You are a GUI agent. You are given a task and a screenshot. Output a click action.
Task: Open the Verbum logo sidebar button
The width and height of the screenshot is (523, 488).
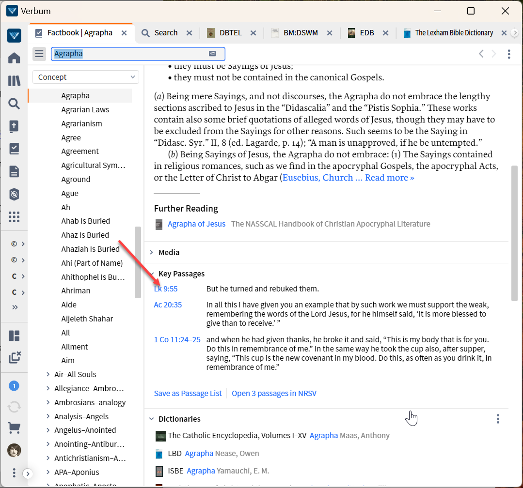(x=14, y=35)
